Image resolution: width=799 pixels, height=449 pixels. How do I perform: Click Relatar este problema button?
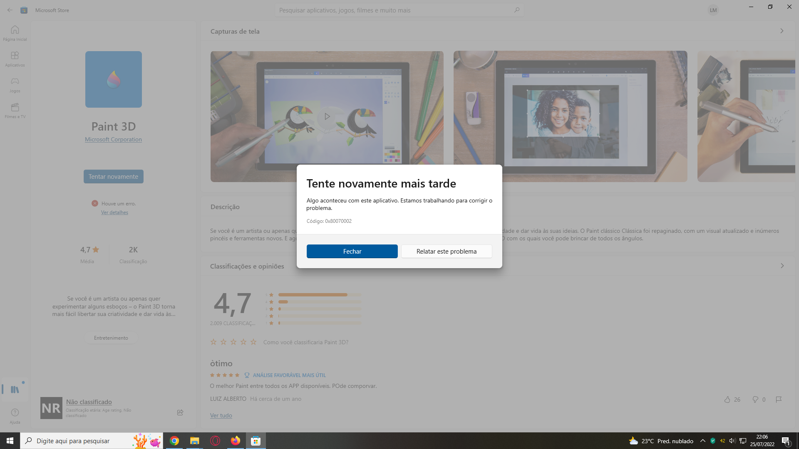(x=447, y=251)
